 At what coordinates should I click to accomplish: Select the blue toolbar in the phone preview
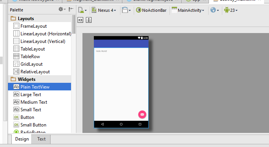[x=121, y=44]
